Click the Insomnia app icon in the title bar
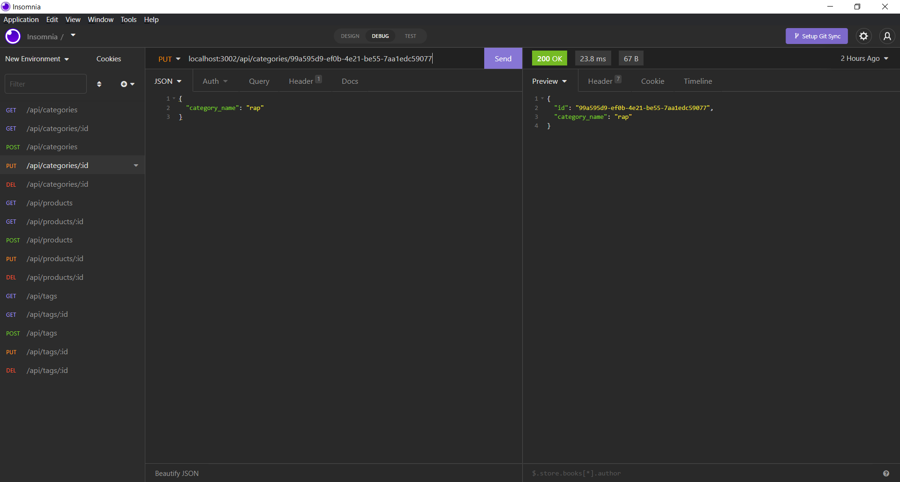Viewport: 900px width, 482px height. pos(5,7)
